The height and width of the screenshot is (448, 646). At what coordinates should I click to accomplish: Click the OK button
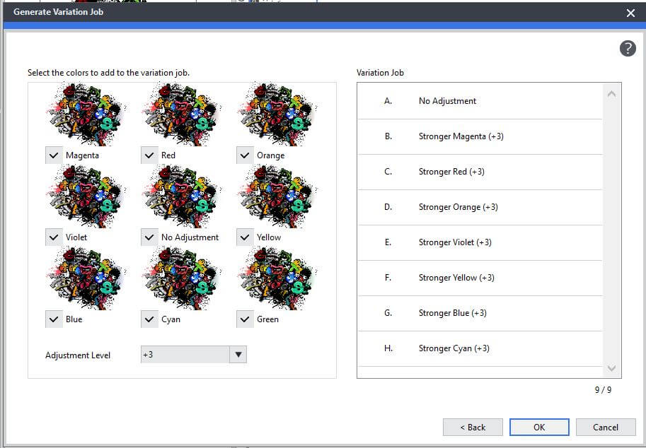(539, 427)
